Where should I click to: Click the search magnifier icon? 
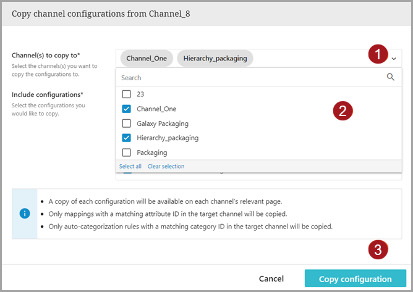[390, 77]
